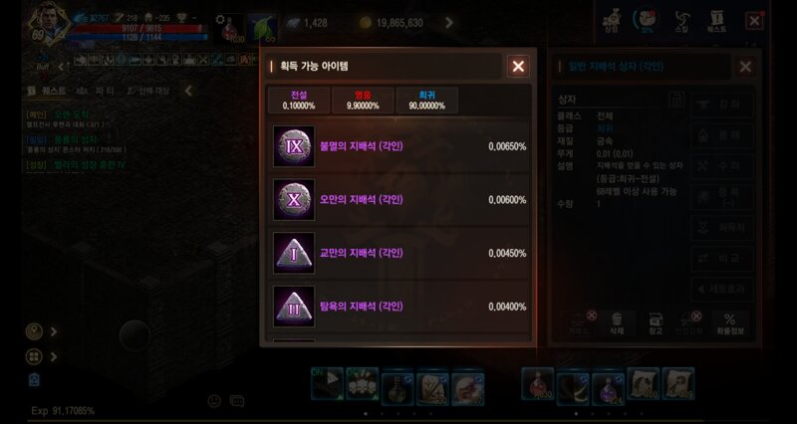
Task: Switch to the 전설 0.10000% tab
Action: tap(299, 101)
